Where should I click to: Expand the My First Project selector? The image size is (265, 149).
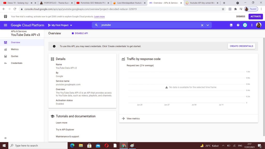[60, 25]
